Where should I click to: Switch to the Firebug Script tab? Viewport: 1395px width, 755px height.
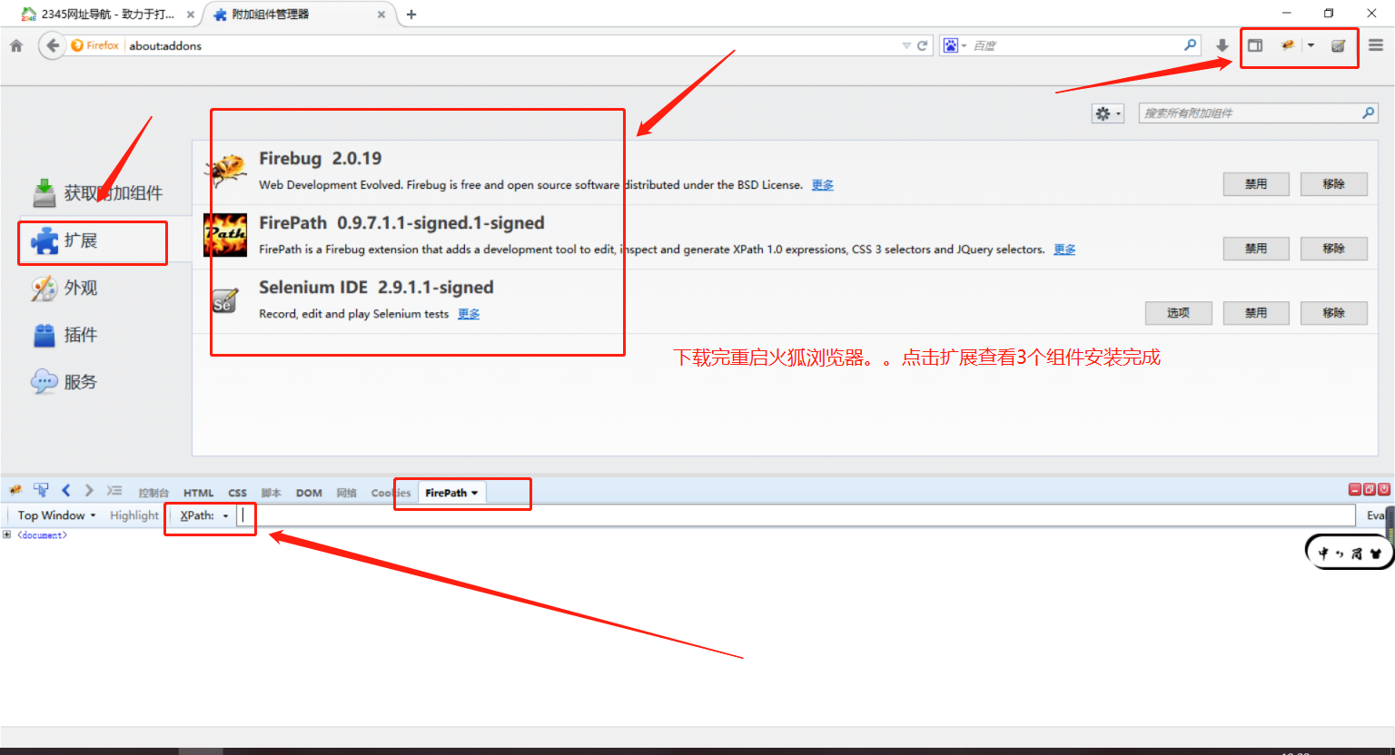(x=271, y=493)
